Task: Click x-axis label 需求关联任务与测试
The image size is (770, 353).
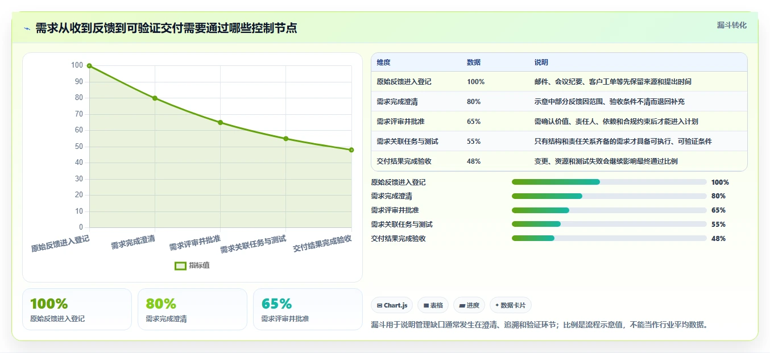Action: 253,244
